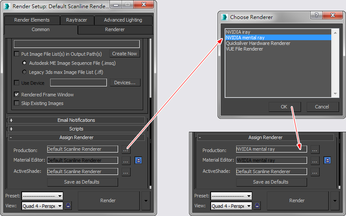
Task: Confirm with OK in Choose Renderer
Action: tap(284, 107)
